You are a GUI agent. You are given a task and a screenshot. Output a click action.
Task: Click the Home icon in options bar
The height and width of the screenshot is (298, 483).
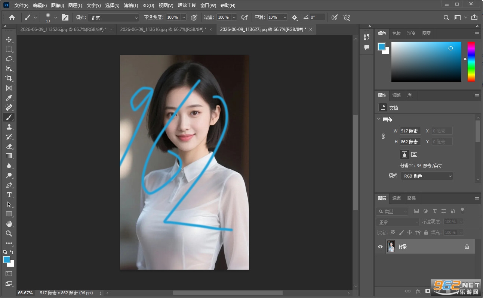(x=12, y=17)
